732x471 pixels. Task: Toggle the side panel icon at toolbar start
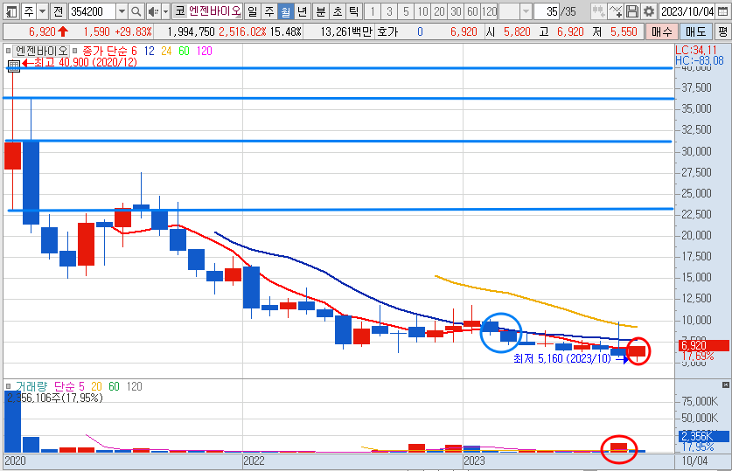click(11, 10)
